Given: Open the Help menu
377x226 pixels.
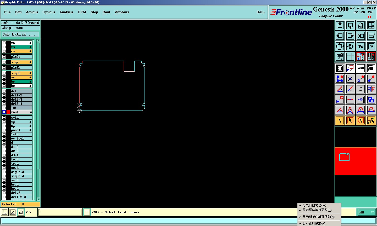Looking at the screenshot, I should pyautogui.click(x=260, y=12).
